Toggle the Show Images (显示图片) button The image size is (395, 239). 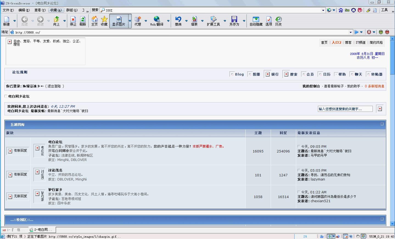coord(119,21)
